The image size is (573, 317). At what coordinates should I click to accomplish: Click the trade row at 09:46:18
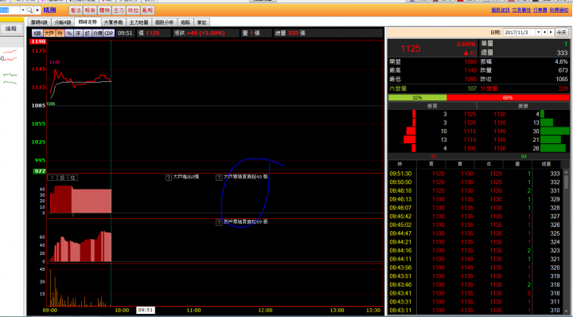point(475,190)
